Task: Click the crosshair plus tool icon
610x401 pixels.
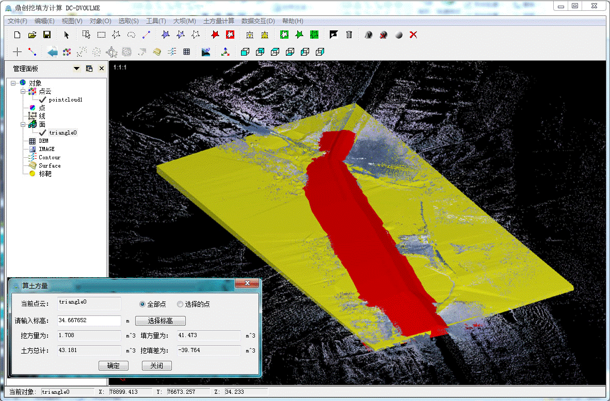Action: (17, 52)
